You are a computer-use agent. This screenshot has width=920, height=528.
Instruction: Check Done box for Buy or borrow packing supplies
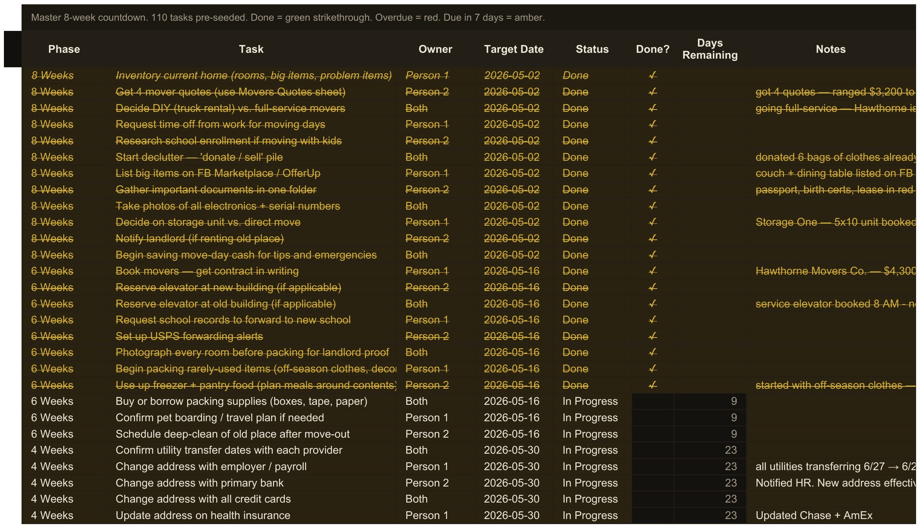coord(653,401)
